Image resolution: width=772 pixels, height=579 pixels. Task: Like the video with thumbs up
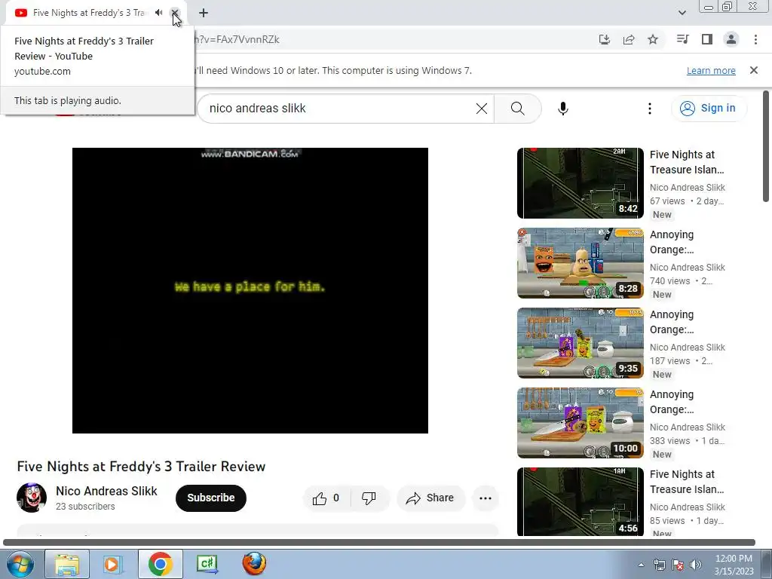pyautogui.click(x=326, y=498)
